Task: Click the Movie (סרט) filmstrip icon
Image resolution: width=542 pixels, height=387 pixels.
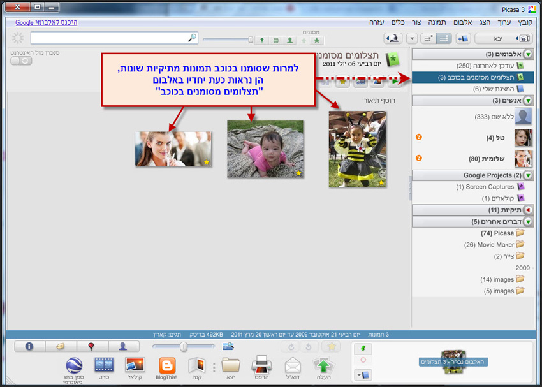Action: tap(104, 365)
